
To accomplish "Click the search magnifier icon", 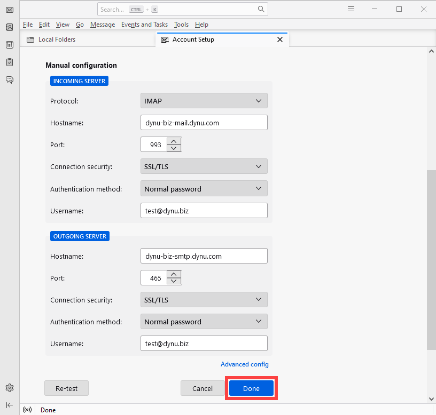I will coord(261,9).
